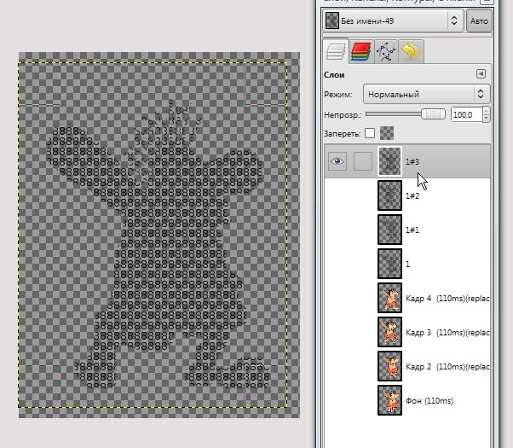Select layer 'Фон (110ms)'

(x=407, y=400)
